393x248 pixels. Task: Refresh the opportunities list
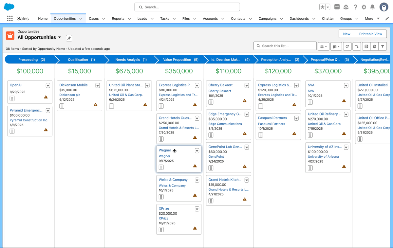click(x=347, y=46)
